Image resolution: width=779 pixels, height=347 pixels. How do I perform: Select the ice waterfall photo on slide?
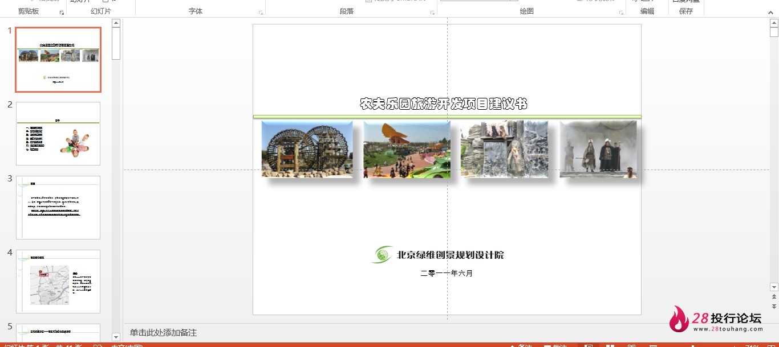[504, 149]
